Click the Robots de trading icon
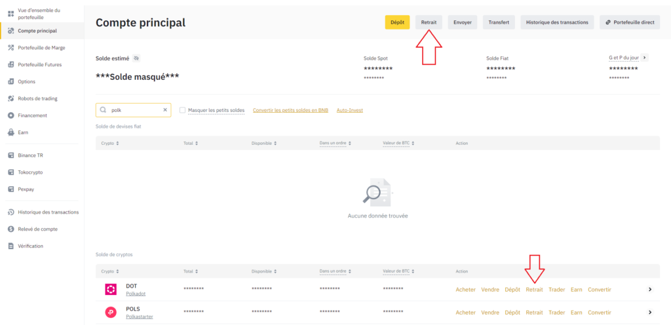 point(11,98)
